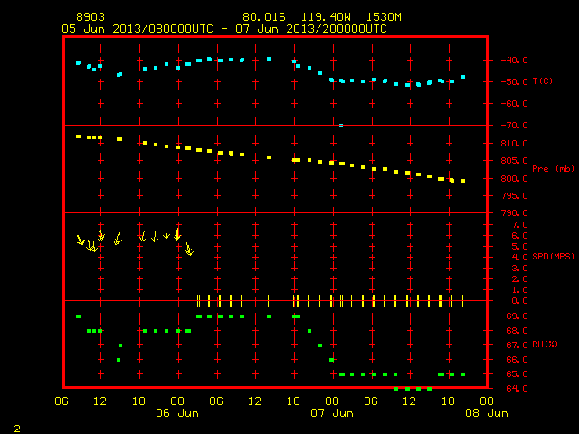
Task: Click the 1530M elevation label
Action: [384, 17]
